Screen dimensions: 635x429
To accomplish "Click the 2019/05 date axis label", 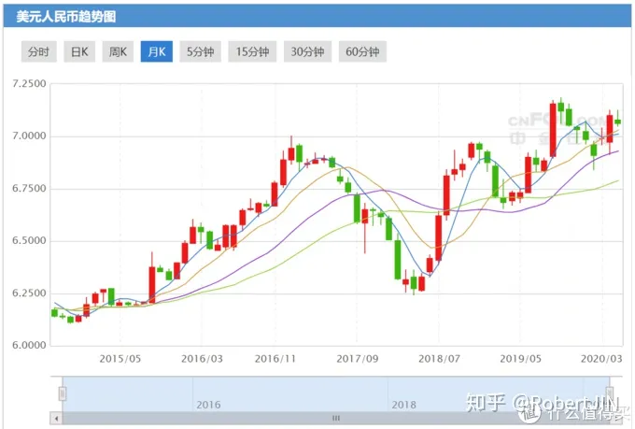I will click(x=521, y=359).
